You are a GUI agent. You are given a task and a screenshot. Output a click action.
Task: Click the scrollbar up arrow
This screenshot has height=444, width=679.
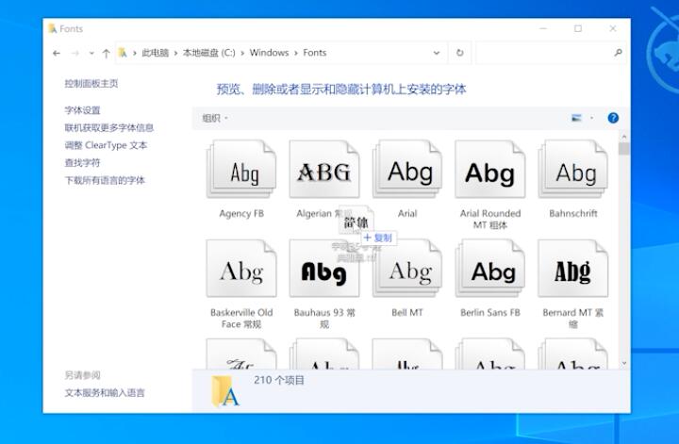pyautogui.click(x=624, y=137)
